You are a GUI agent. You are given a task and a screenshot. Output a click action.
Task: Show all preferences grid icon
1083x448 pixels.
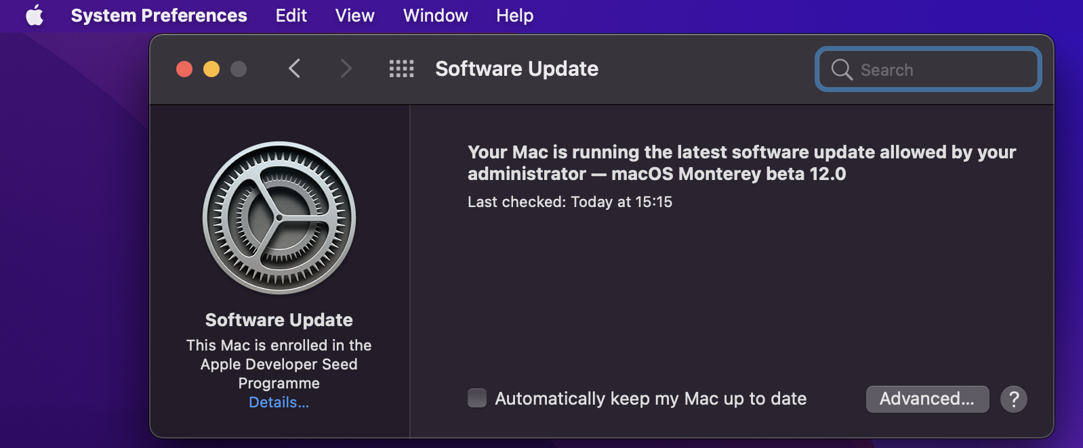401,68
